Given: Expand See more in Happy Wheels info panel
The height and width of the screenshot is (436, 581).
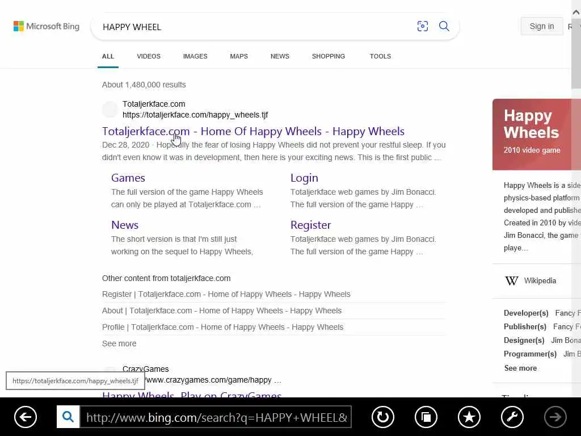Looking at the screenshot, I should pyautogui.click(x=520, y=368).
